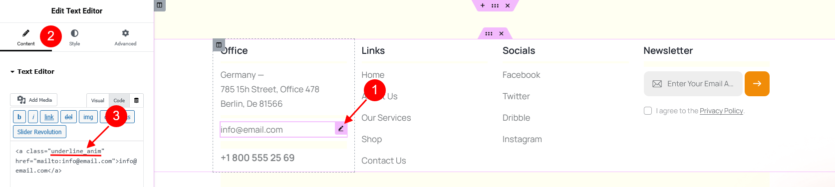835x187 pixels.
Task: Switch editor to Code mode
Action: pos(119,100)
